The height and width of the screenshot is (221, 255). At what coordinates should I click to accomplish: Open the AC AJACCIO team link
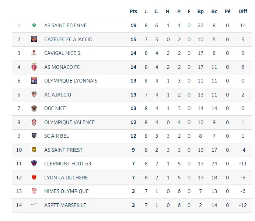click(x=57, y=95)
